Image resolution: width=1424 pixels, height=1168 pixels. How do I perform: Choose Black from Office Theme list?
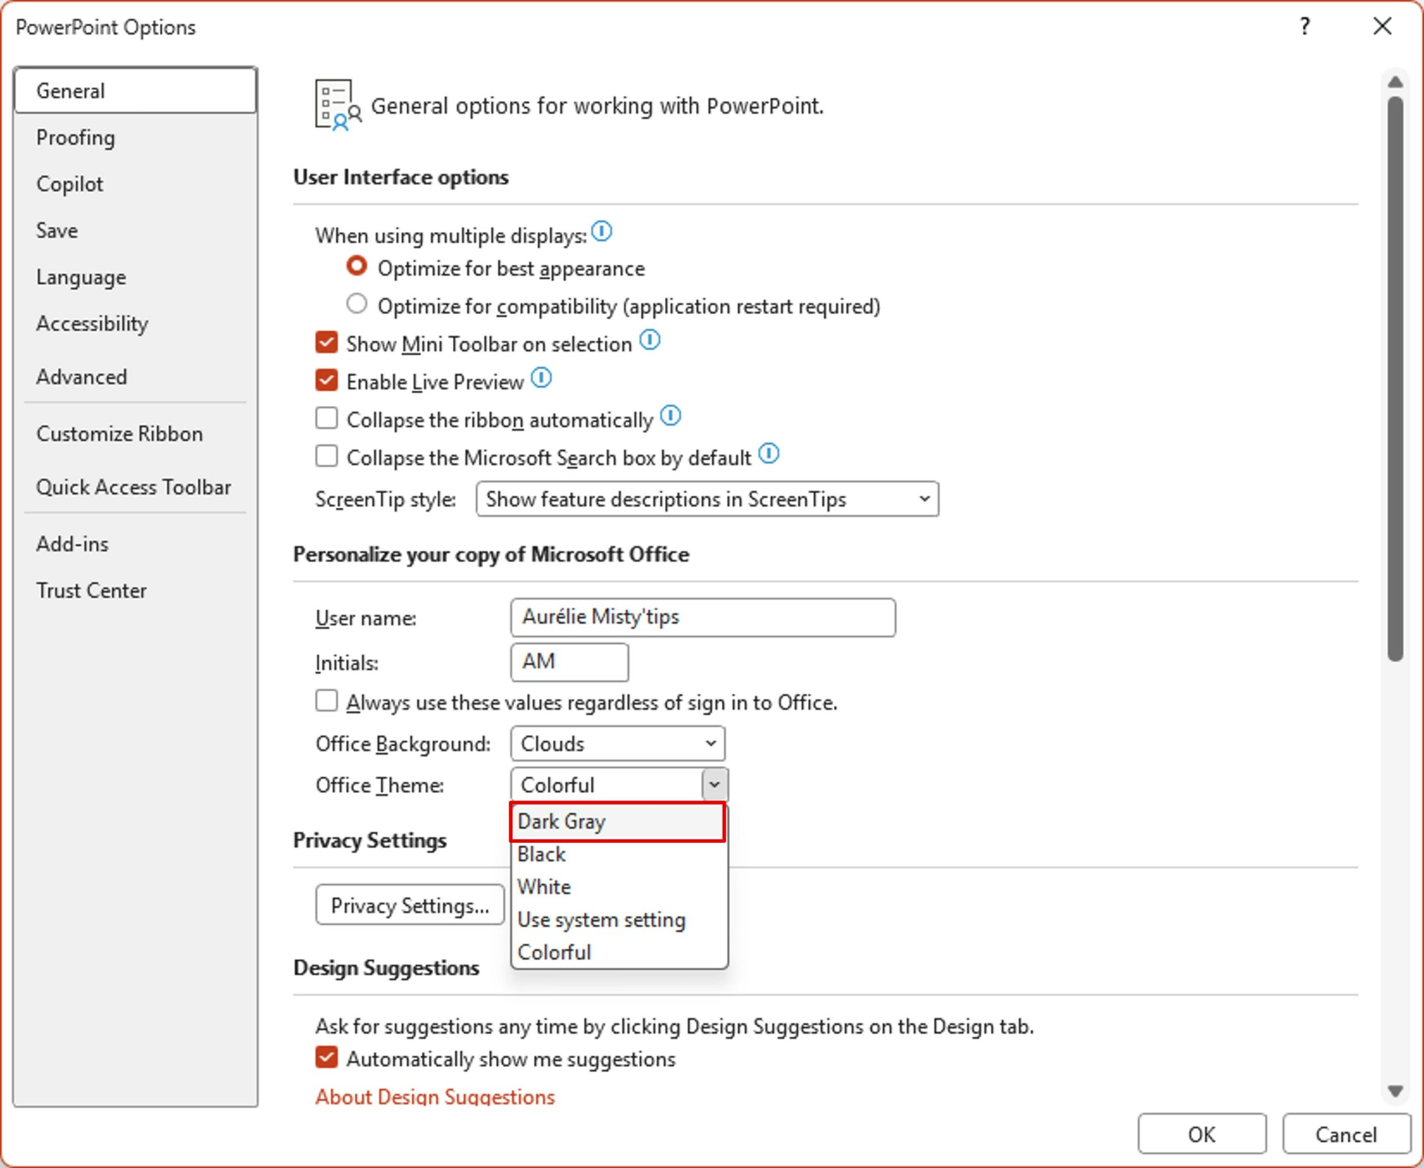click(x=542, y=854)
